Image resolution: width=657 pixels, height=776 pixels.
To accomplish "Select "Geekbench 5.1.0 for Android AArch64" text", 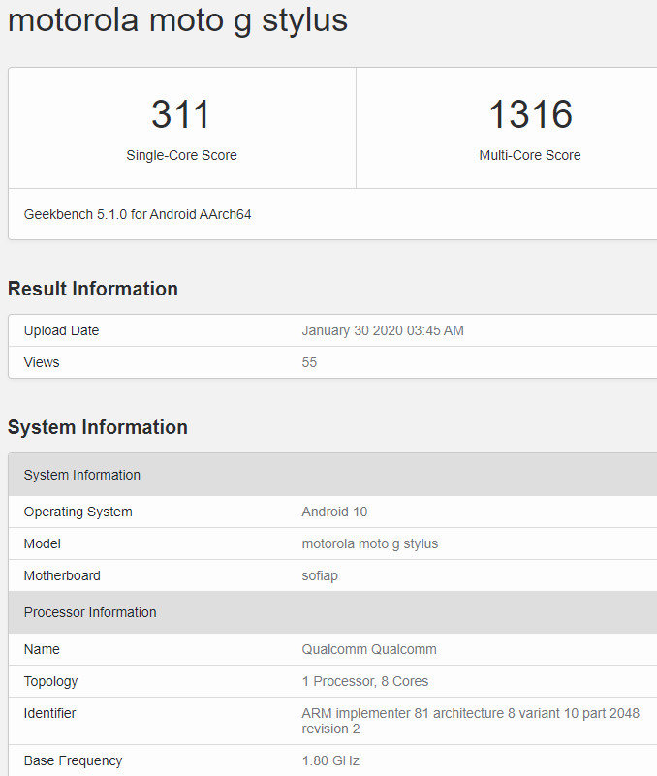I will [x=138, y=214].
